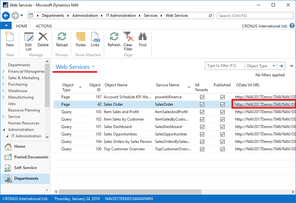Select Purchasing in the navigation tree
This screenshot has height=203, width=296.
tap(18, 84)
